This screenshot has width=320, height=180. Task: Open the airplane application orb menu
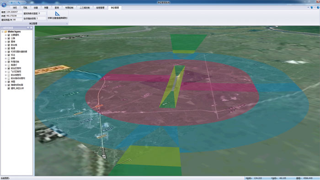pos(4,4)
